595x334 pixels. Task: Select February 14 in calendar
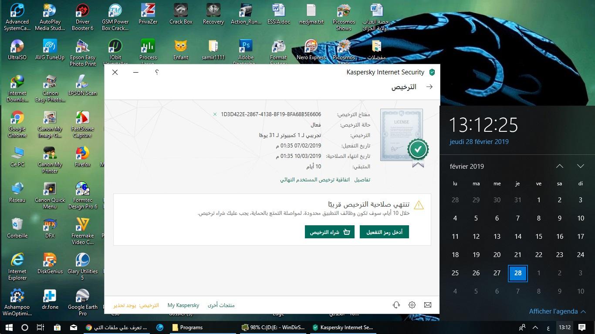(518, 237)
